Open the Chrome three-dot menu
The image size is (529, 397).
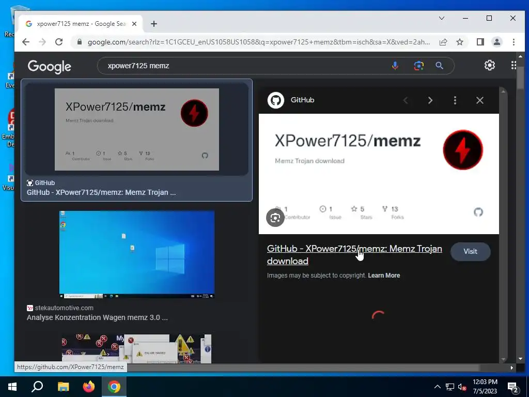tap(514, 42)
